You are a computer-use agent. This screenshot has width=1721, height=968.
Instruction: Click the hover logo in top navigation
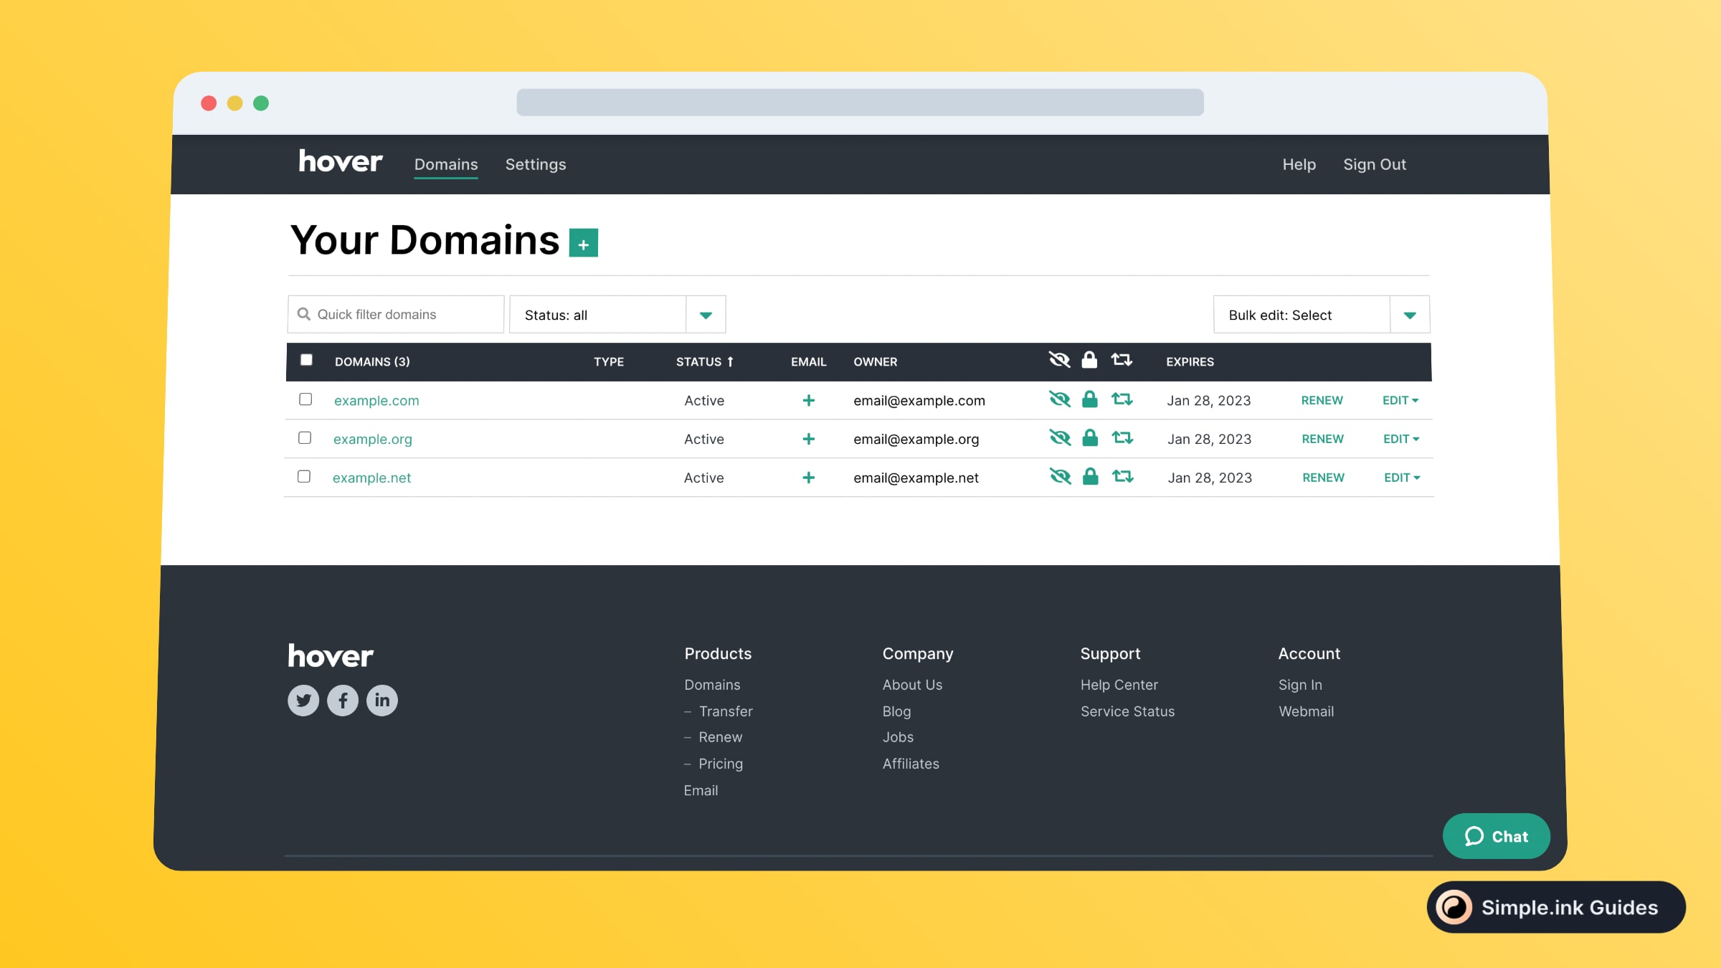click(x=341, y=161)
